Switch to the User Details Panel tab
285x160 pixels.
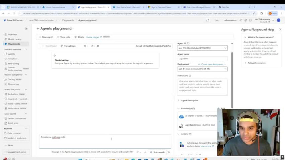click(128, 7)
